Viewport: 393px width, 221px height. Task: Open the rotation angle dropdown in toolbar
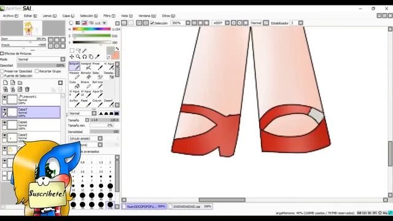coord(227,23)
